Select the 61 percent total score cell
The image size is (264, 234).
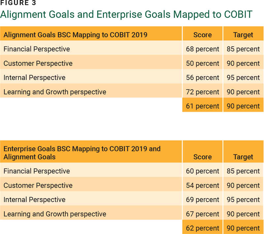click(x=202, y=106)
